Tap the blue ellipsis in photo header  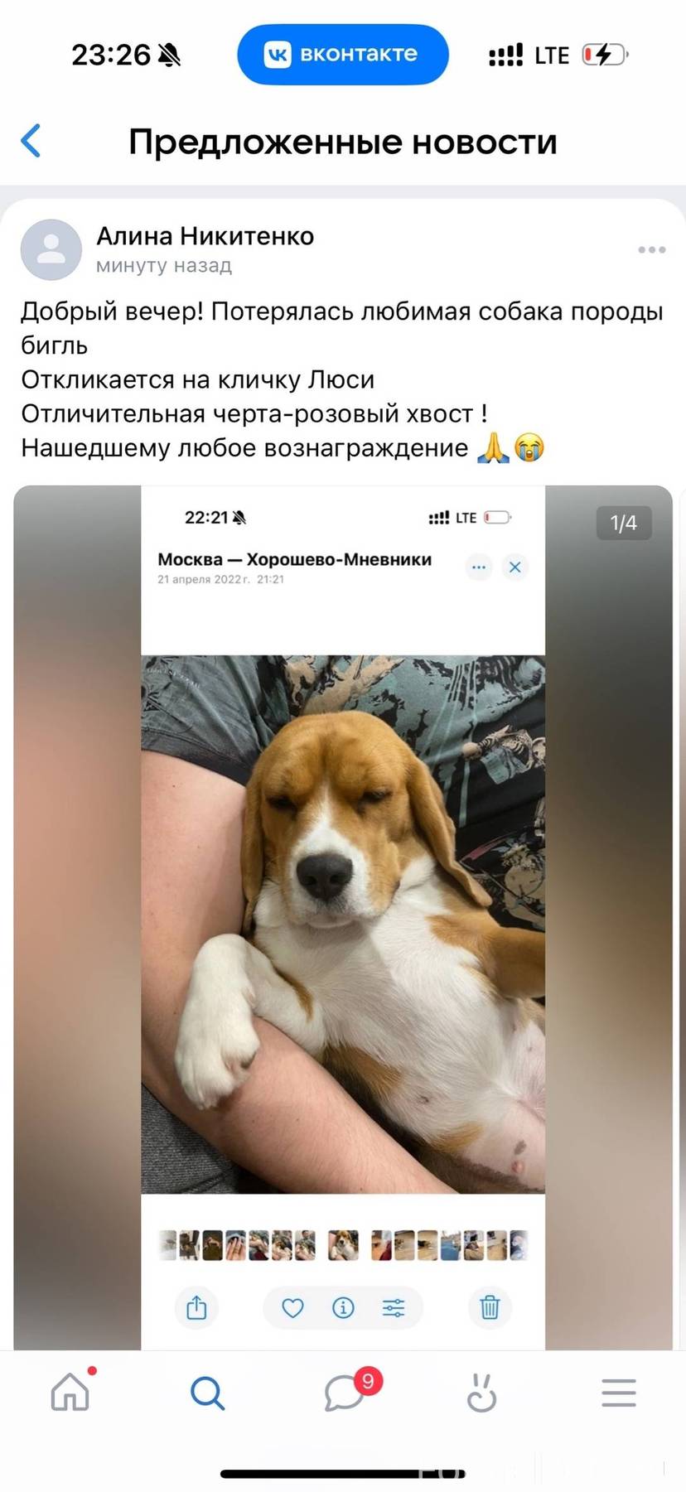[x=479, y=567]
